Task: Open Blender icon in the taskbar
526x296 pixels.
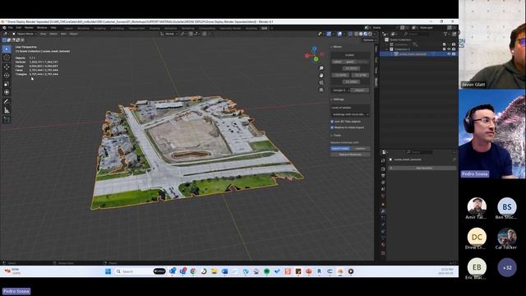Action: (x=340, y=271)
